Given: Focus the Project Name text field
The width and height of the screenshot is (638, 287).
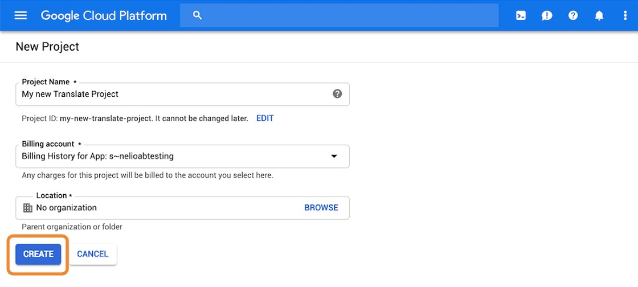Looking at the screenshot, I should click(x=171, y=94).
